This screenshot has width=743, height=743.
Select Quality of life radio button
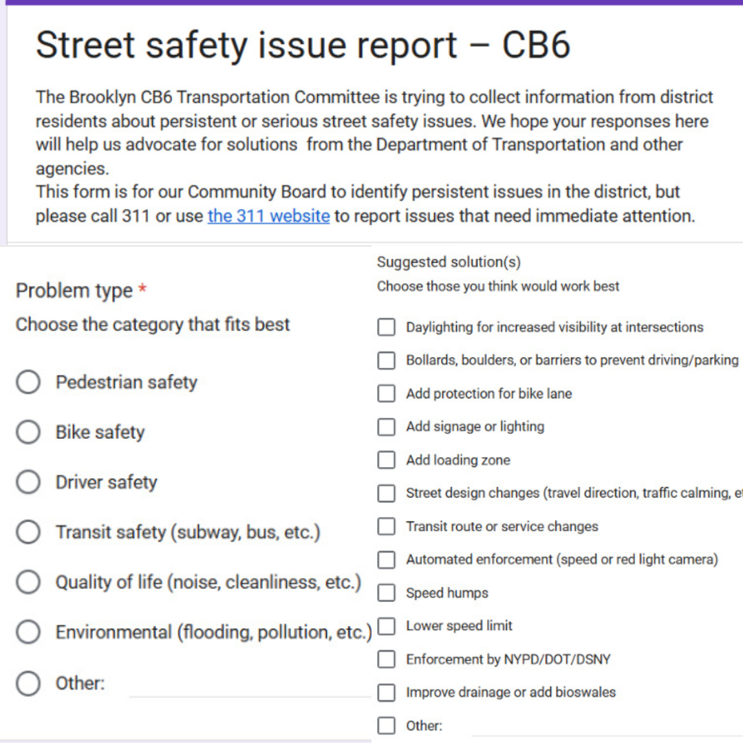click(28, 582)
